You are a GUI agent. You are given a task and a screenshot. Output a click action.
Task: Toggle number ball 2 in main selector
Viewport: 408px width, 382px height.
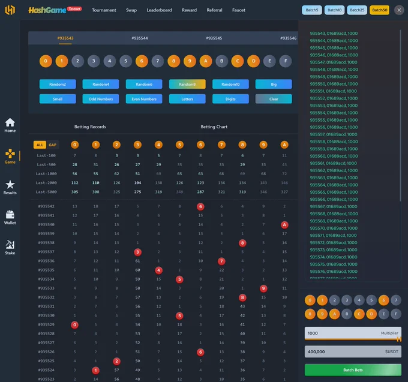click(x=77, y=61)
